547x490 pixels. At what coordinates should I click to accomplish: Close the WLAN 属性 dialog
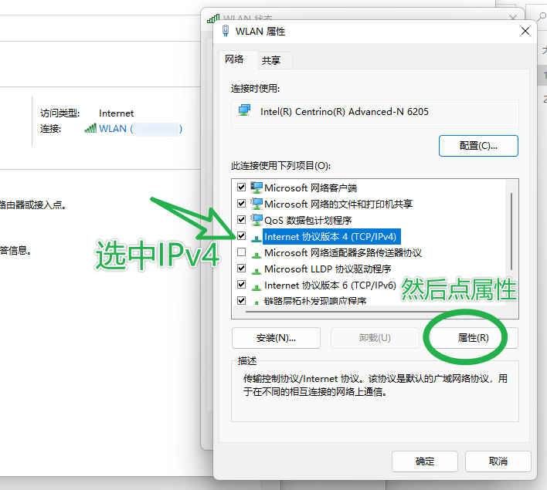pos(525,31)
